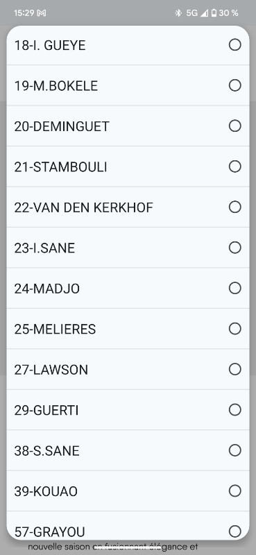256x555 pixels.
Task: Choose the 19-M.BOKELE radio option
Action: (x=234, y=85)
